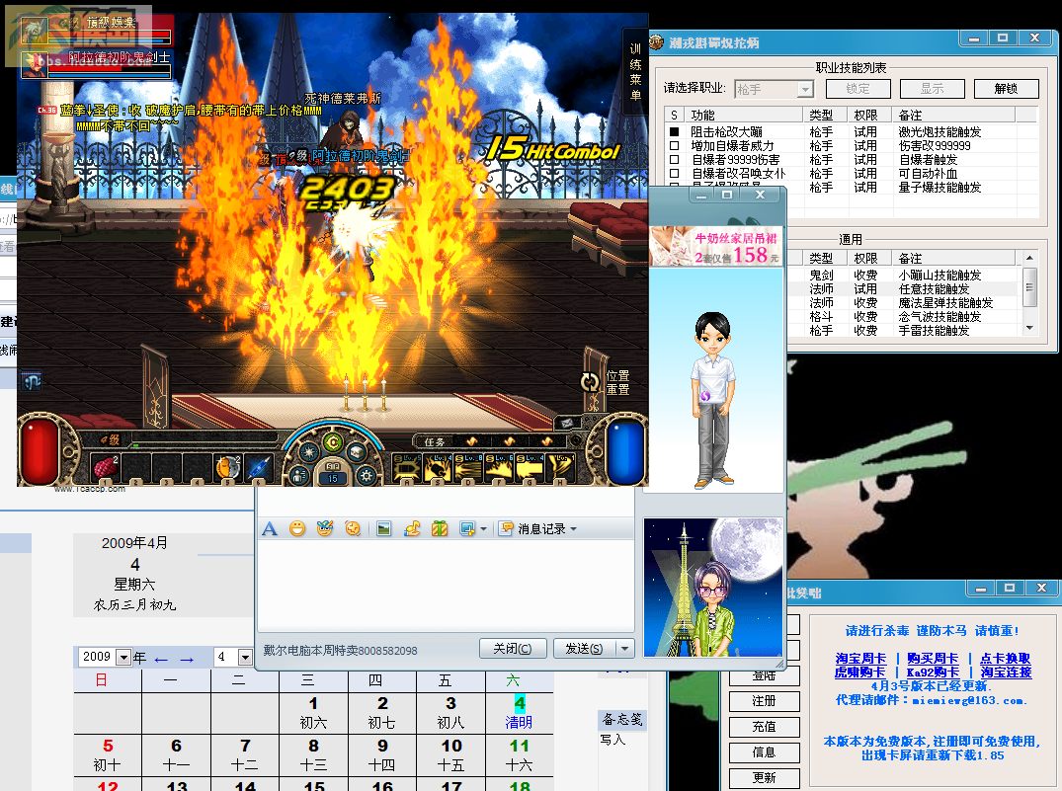Viewport: 1062px width, 791px height.
Task: Click the previous year left arrow in calendar
Action: 160,660
